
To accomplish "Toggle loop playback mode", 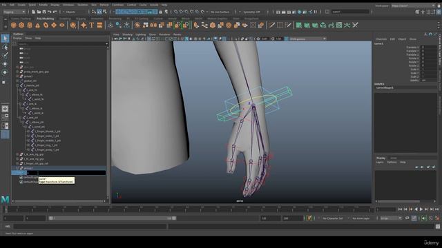I will (x=407, y=218).
